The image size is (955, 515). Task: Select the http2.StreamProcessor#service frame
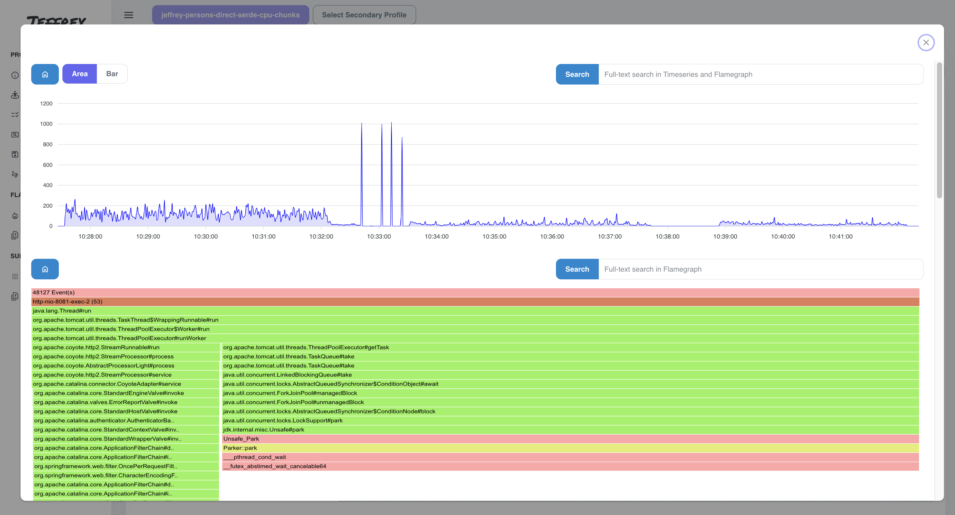(x=126, y=375)
